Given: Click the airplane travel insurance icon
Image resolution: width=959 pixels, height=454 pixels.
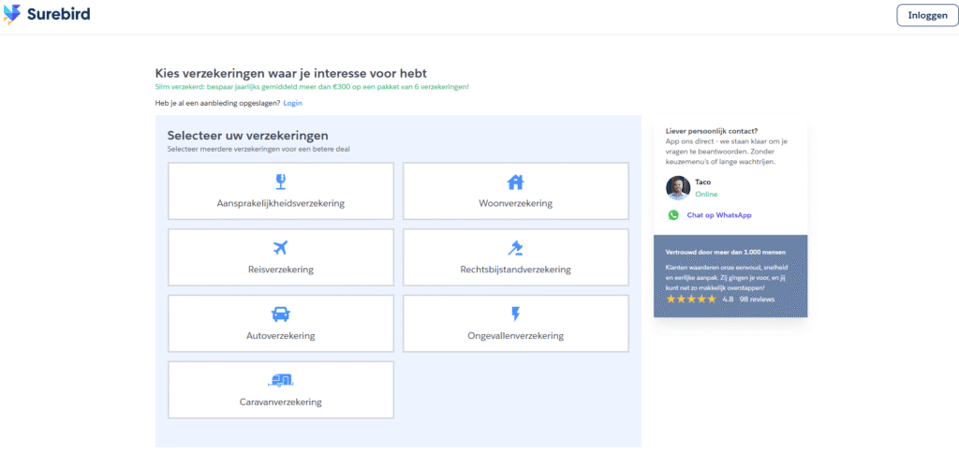Looking at the screenshot, I should coord(280,248).
